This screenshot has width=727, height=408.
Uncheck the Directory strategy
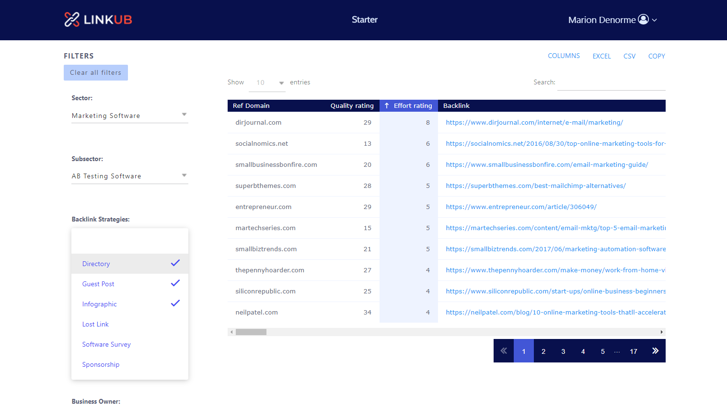click(x=130, y=264)
